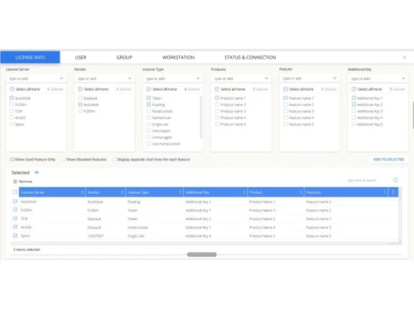Screen dimensions: 414x310
Task: Click the Remove button label
Action: pyautogui.click(x=26, y=182)
